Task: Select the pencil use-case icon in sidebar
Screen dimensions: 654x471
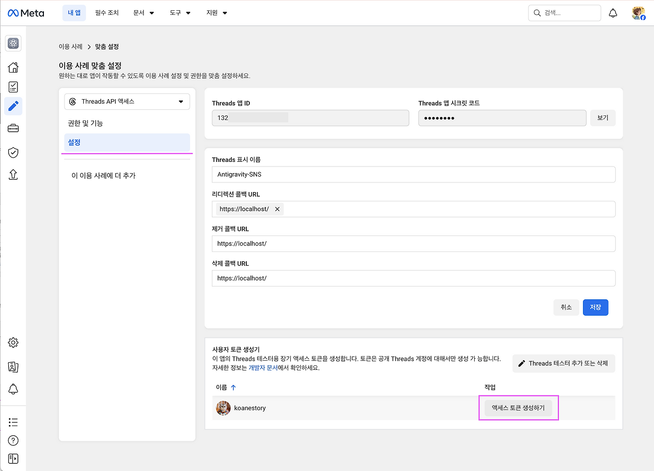Action: pos(13,106)
